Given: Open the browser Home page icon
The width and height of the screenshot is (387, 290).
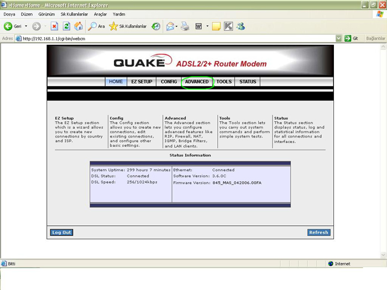Looking at the screenshot, I should pos(79,26).
